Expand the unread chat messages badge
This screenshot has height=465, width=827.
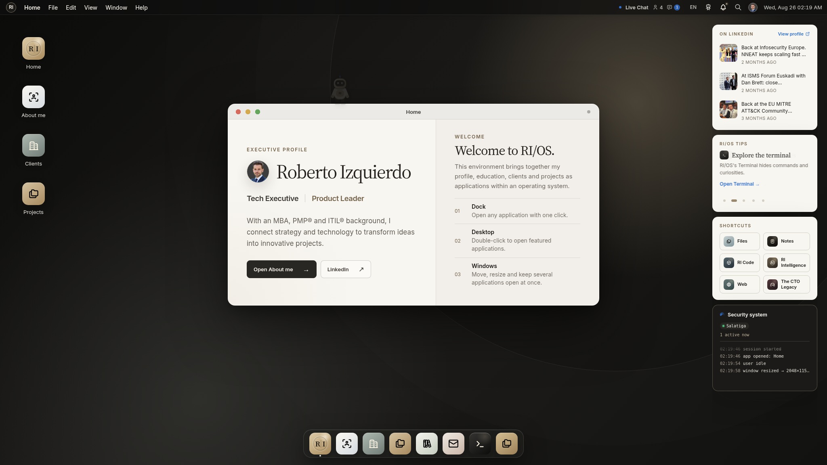(x=674, y=7)
